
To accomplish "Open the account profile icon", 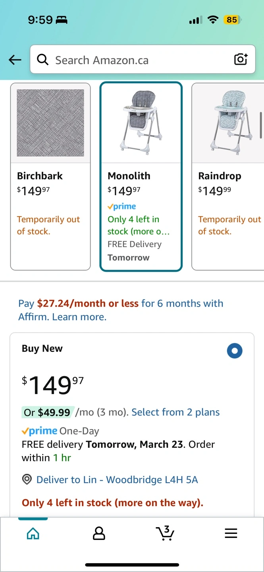I will coord(99,533).
